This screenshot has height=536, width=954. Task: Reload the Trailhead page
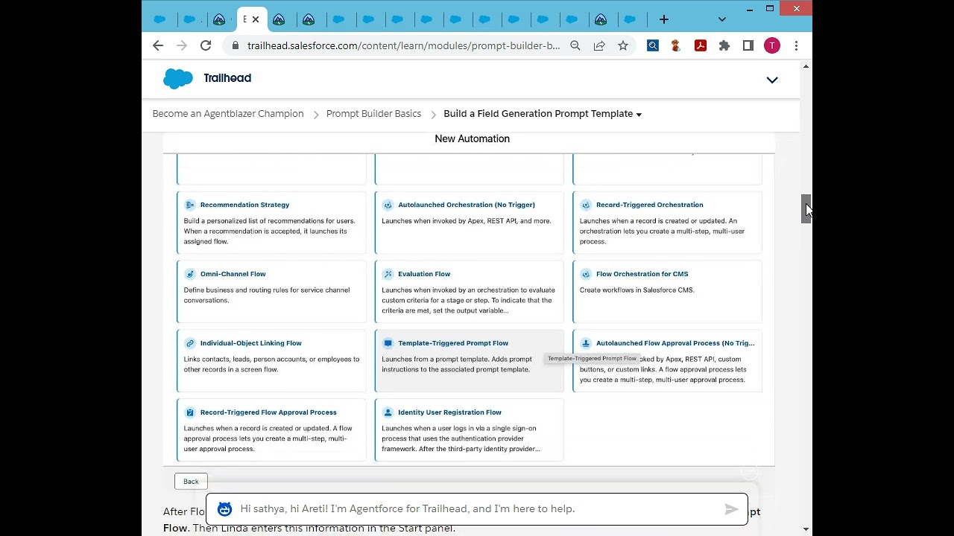pyautogui.click(x=206, y=45)
